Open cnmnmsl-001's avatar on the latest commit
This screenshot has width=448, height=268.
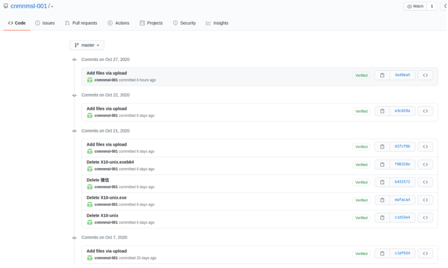pos(90,80)
